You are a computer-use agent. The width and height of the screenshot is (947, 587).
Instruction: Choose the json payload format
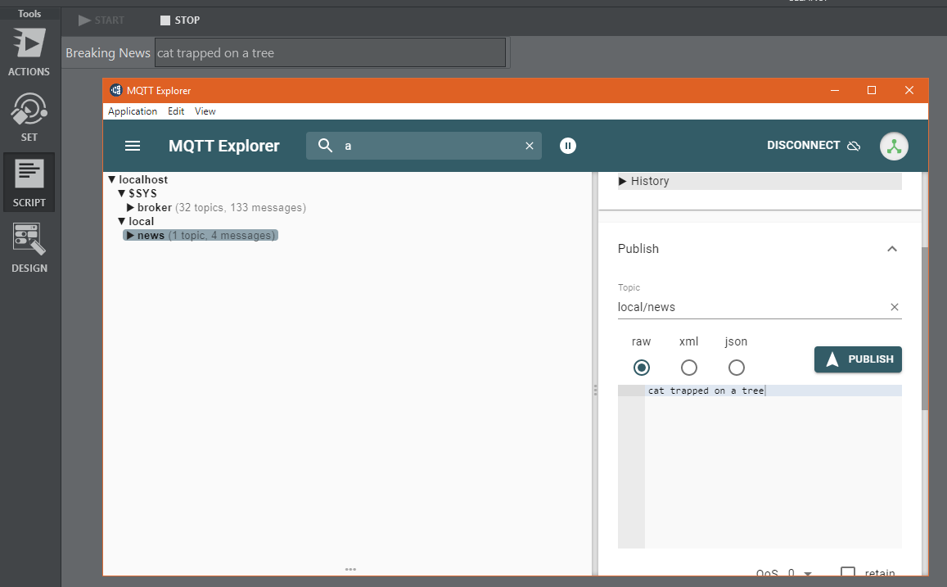tap(737, 368)
